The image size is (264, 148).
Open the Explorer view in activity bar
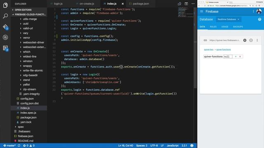pos(5,5)
